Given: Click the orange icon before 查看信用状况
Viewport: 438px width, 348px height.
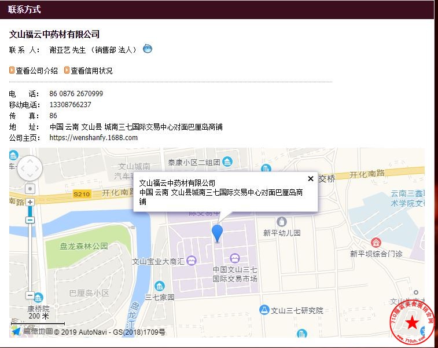Looking at the screenshot, I should point(67,70).
